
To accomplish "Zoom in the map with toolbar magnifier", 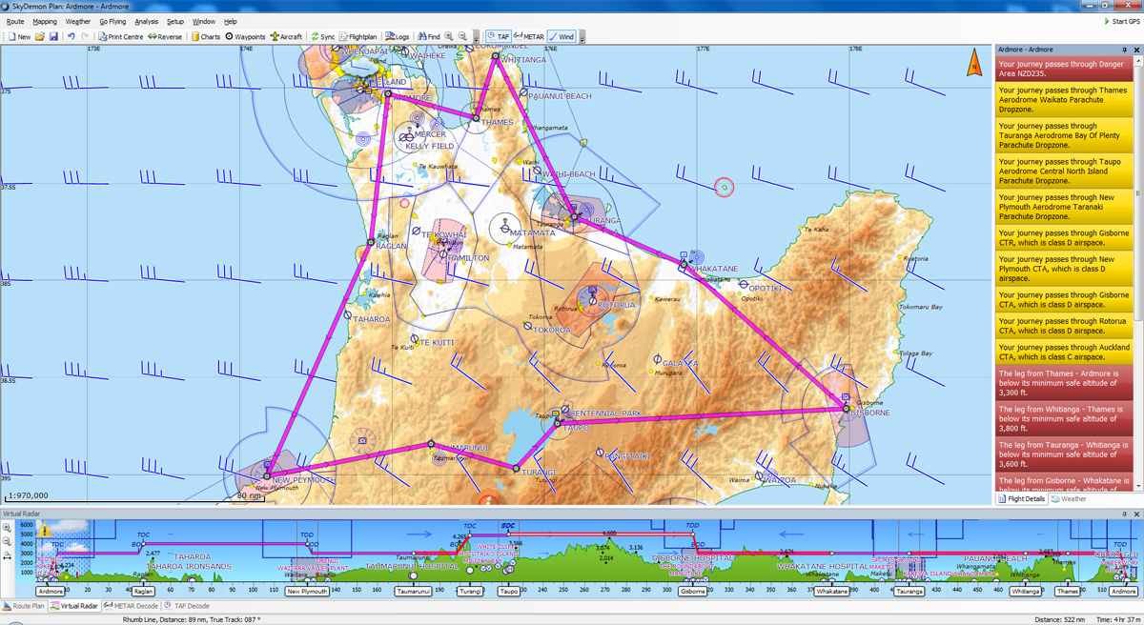I will pos(449,36).
